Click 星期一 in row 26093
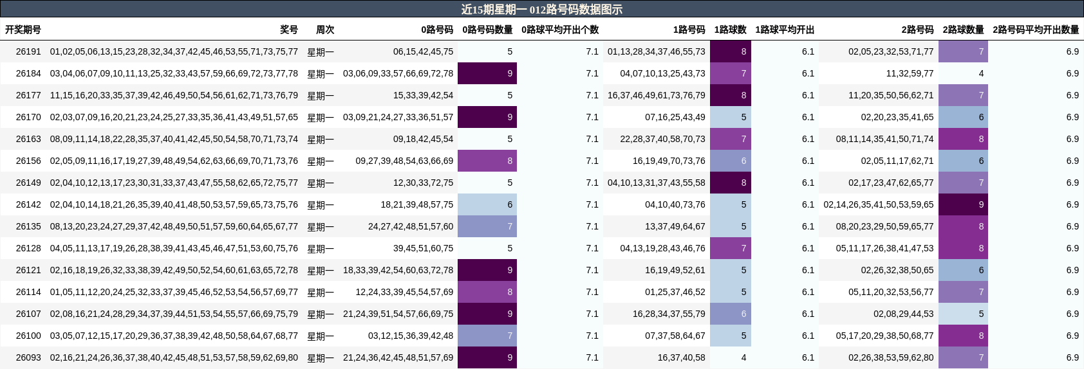 321,358
